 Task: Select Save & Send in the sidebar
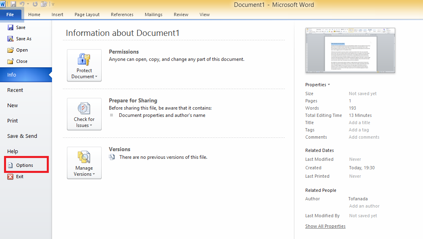[22, 136]
